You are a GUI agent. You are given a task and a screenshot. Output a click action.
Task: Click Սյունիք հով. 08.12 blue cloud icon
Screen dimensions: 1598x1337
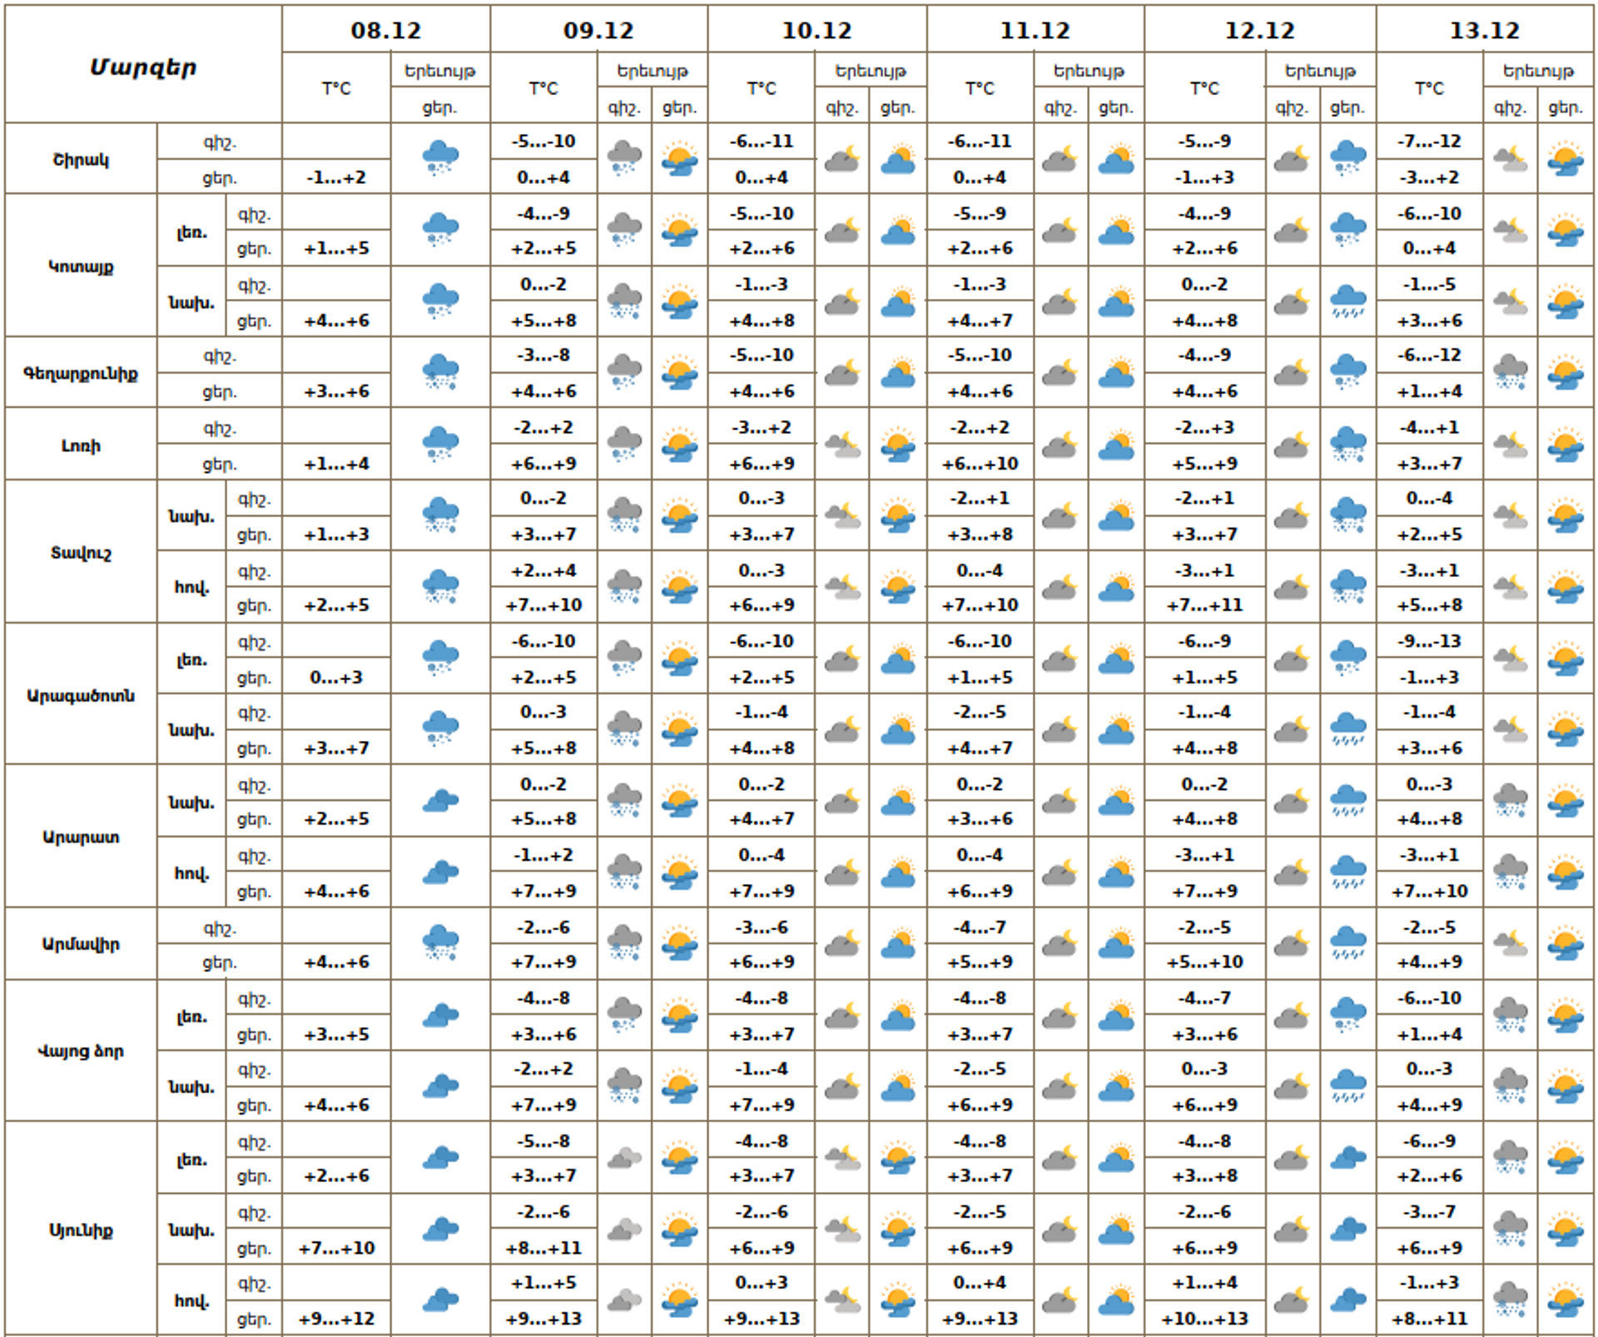click(x=440, y=1300)
